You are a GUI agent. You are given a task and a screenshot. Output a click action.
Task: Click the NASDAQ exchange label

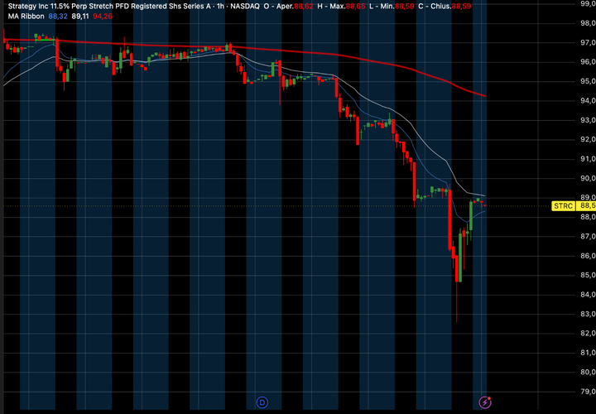click(245, 6)
